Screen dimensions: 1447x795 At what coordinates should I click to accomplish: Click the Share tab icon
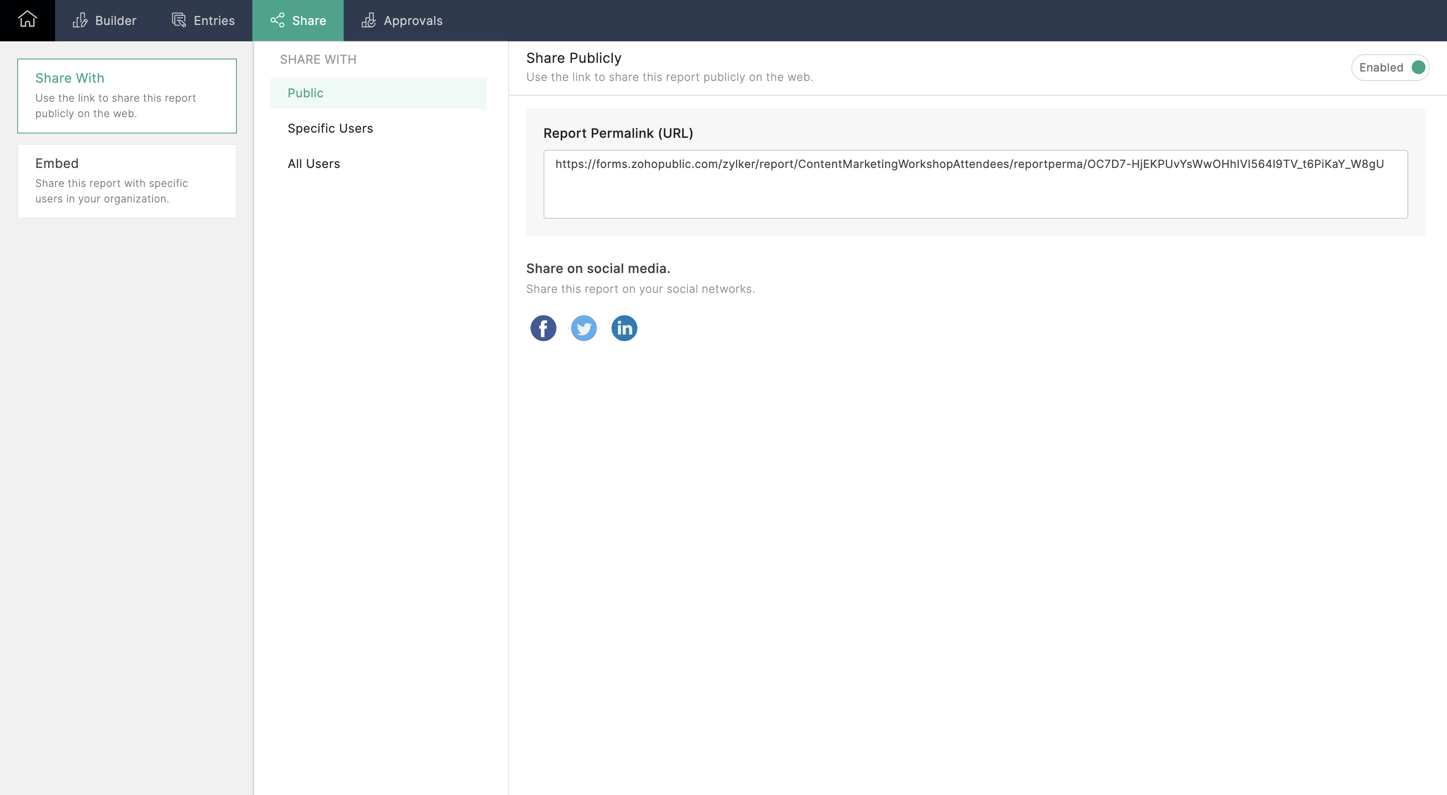pyautogui.click(x=277, y=20)
